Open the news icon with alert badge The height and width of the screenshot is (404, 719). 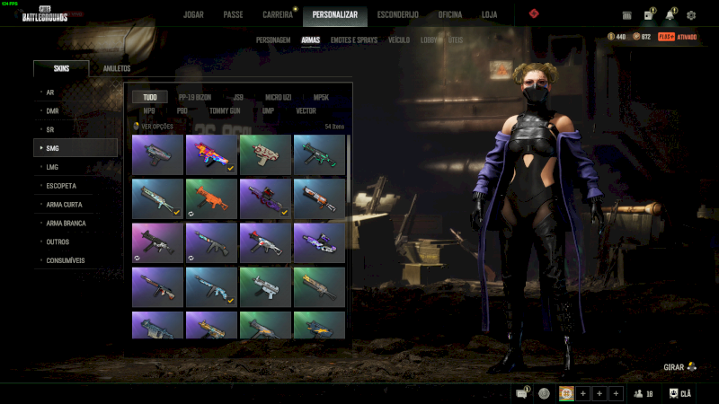pos(649,14)
